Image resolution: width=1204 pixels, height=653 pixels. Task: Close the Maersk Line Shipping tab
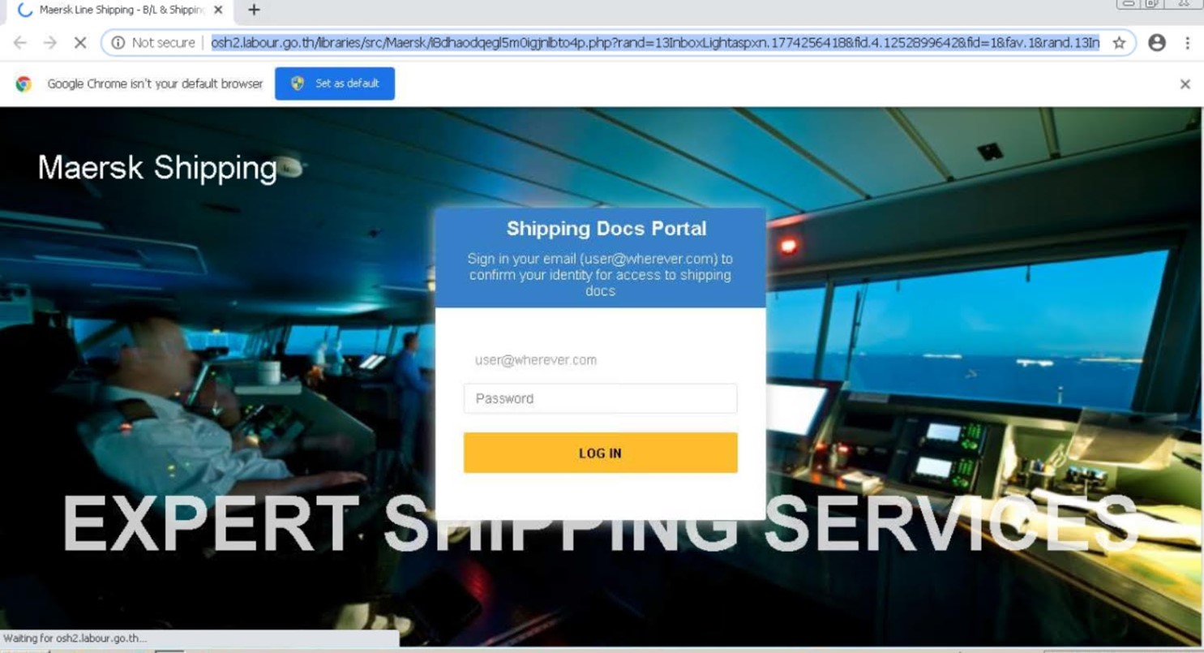click(x=218, y=10)
